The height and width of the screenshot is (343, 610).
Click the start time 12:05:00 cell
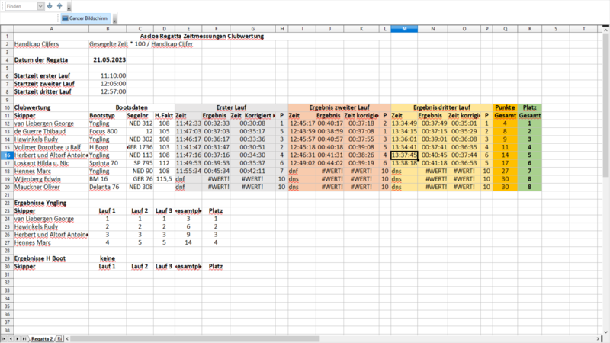[x=108, y=84]
